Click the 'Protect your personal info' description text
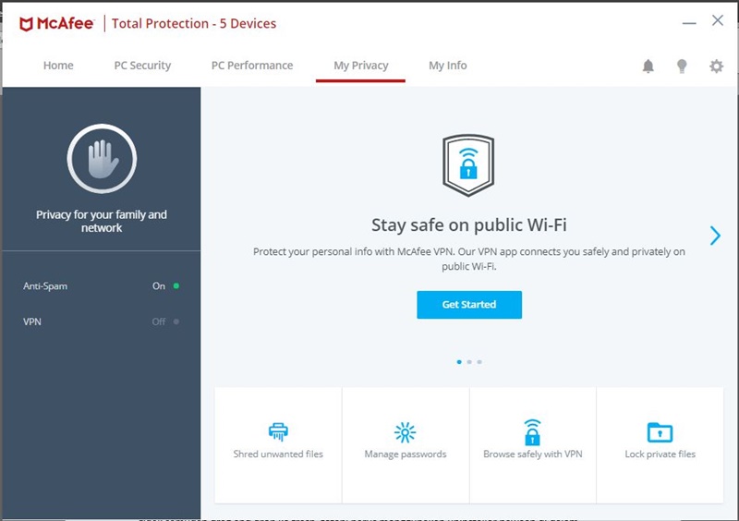The width and height of the screenshot is (739, 521). pyautogui.click(x=469, y=259)
